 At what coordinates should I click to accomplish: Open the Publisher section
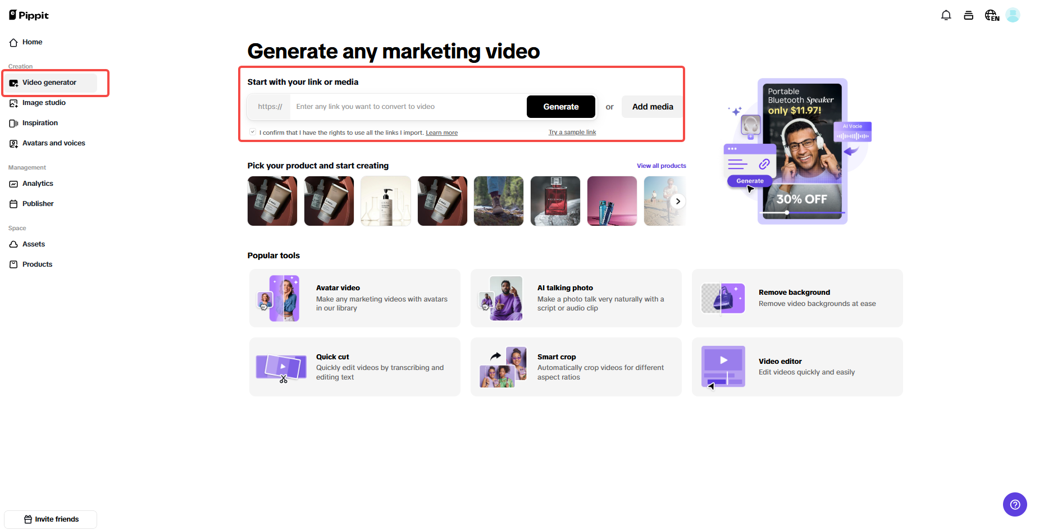(x=37, y=203)
